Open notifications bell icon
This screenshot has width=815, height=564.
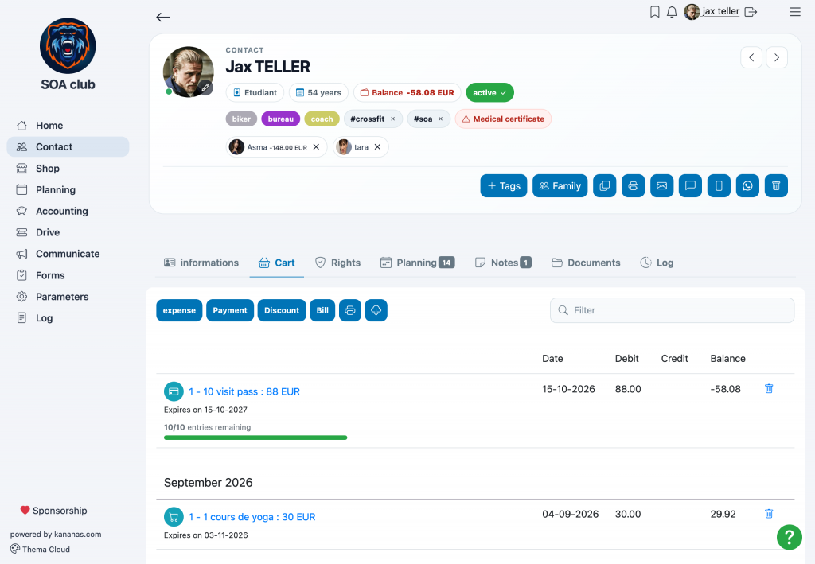point(672,11)
